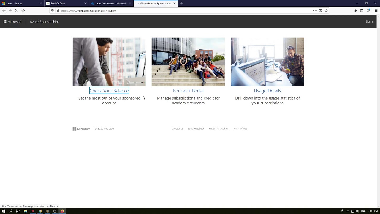
Task: View site security via the padlock icon
Action: point(58,11)
